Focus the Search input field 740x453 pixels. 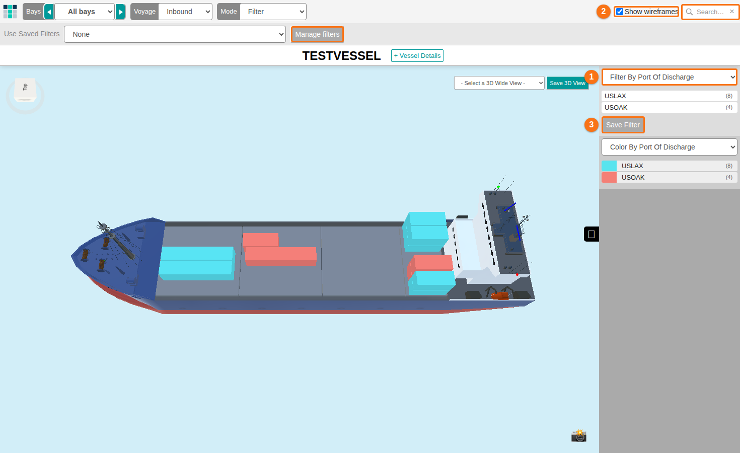click(711, 12)
